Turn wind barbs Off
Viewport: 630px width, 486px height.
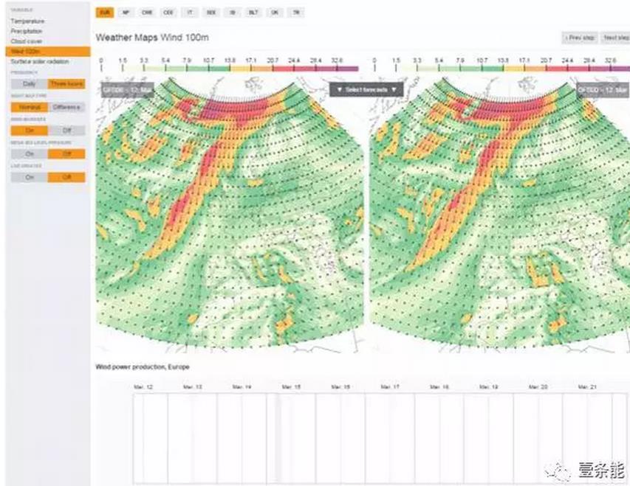coord(66,131)
